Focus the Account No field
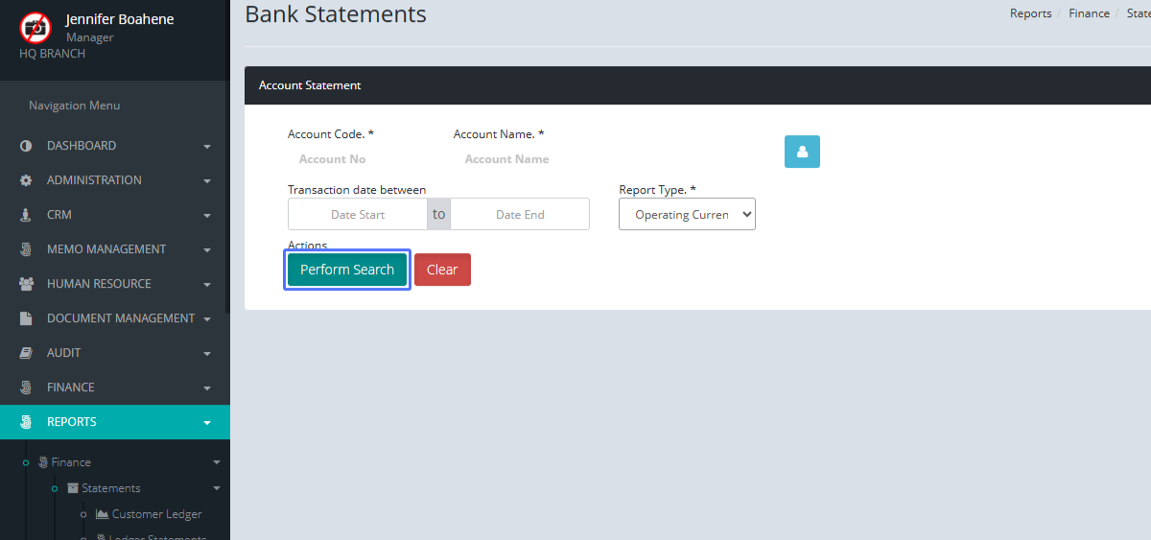 coord(332,159)
